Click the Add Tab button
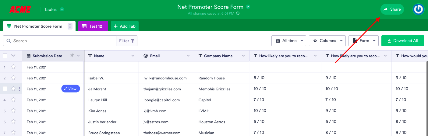This screenshot has height=136, width=428. point(125,26)
